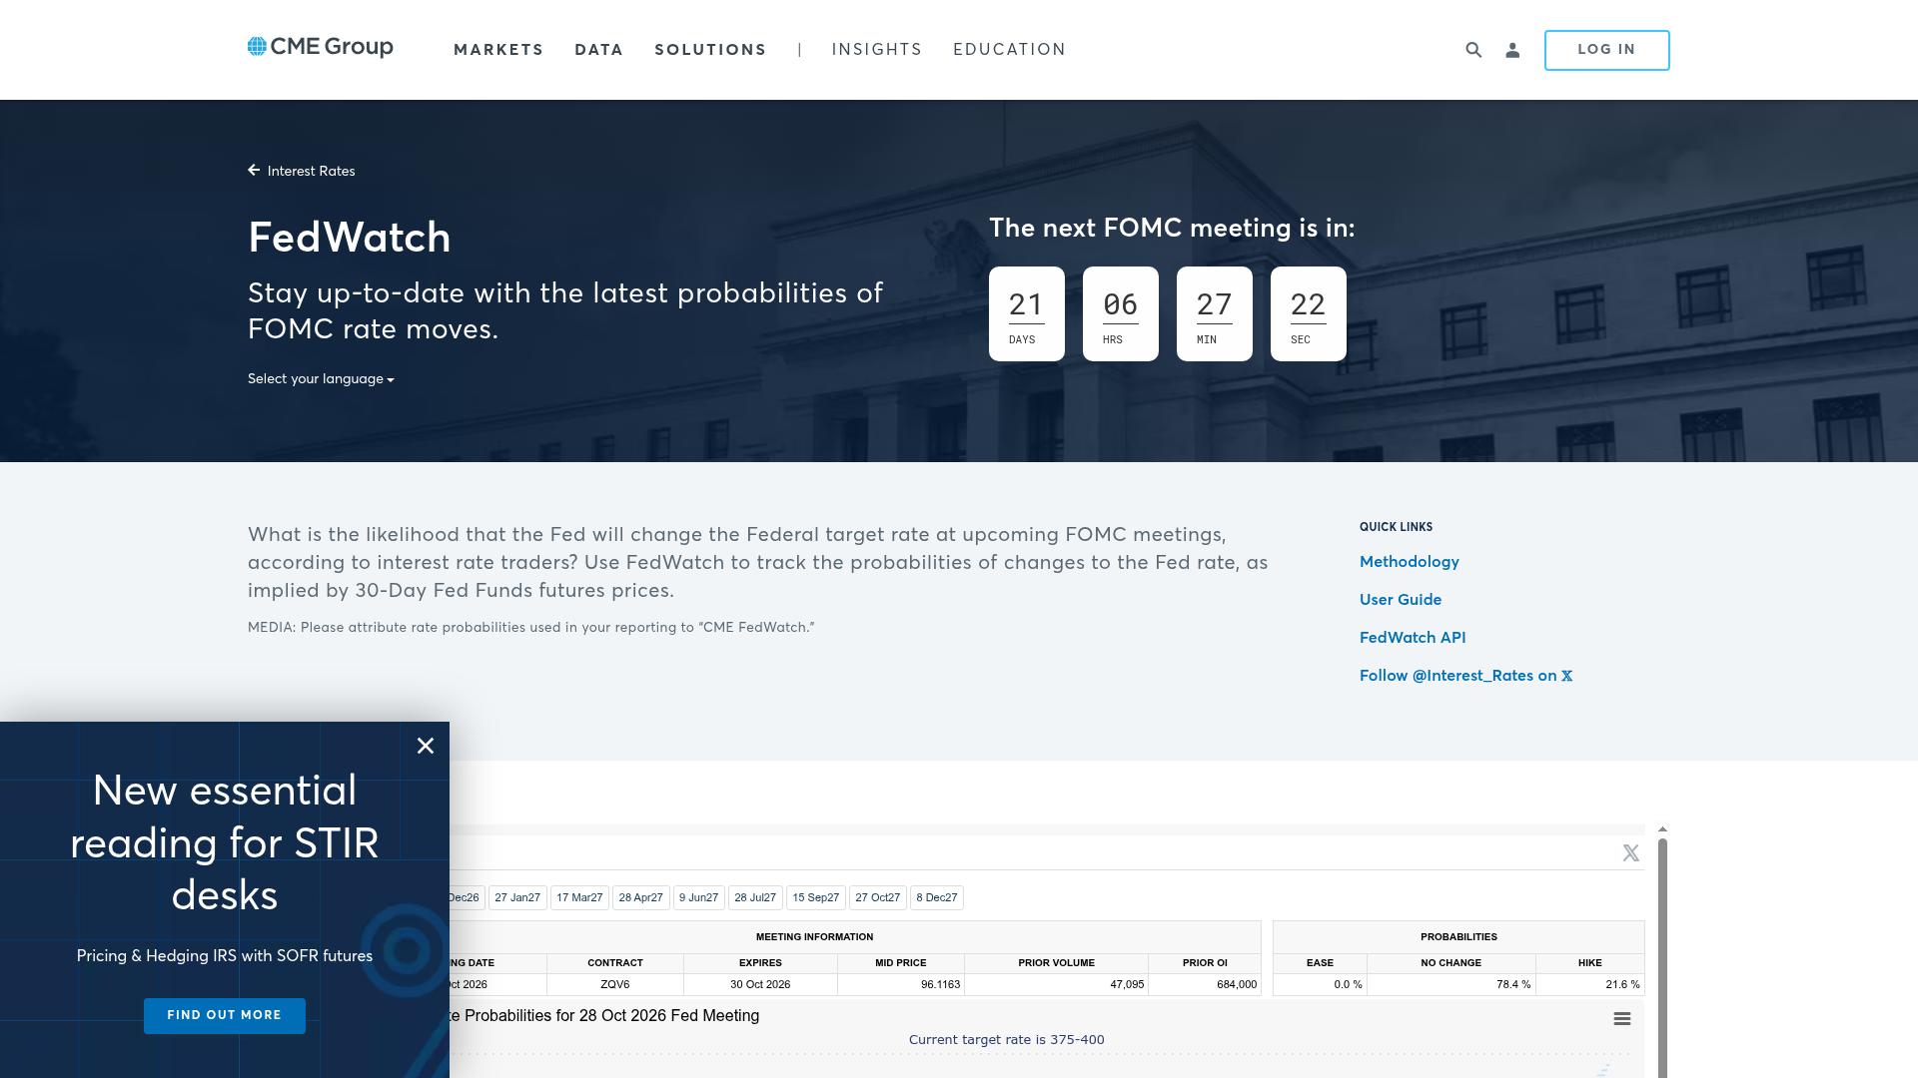Select the 8 Dec27 meeting tab

tap(937, 898)
